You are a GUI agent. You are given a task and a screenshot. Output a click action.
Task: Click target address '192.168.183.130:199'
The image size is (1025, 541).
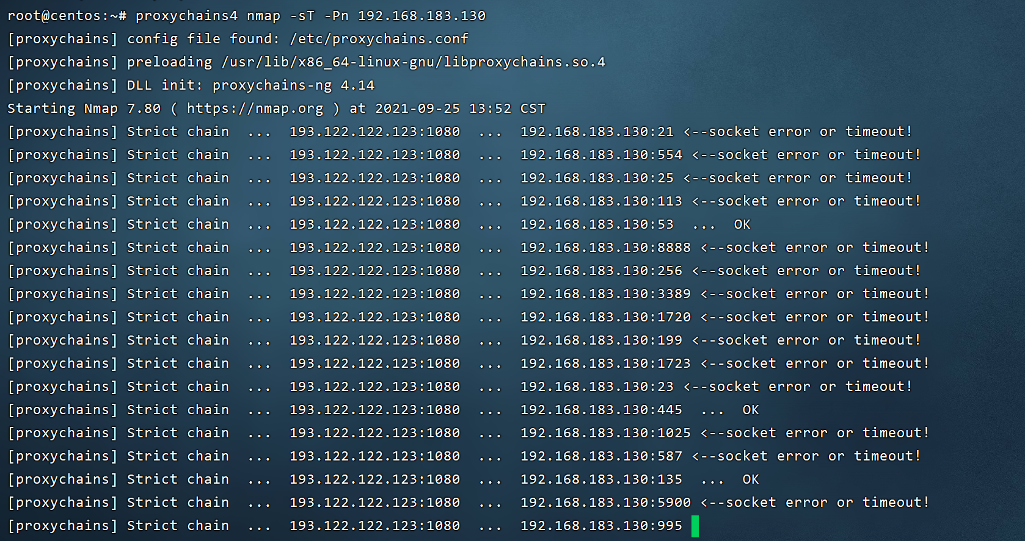(601, 340)
